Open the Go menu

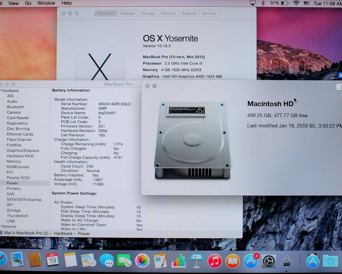(x=28, y=3)
